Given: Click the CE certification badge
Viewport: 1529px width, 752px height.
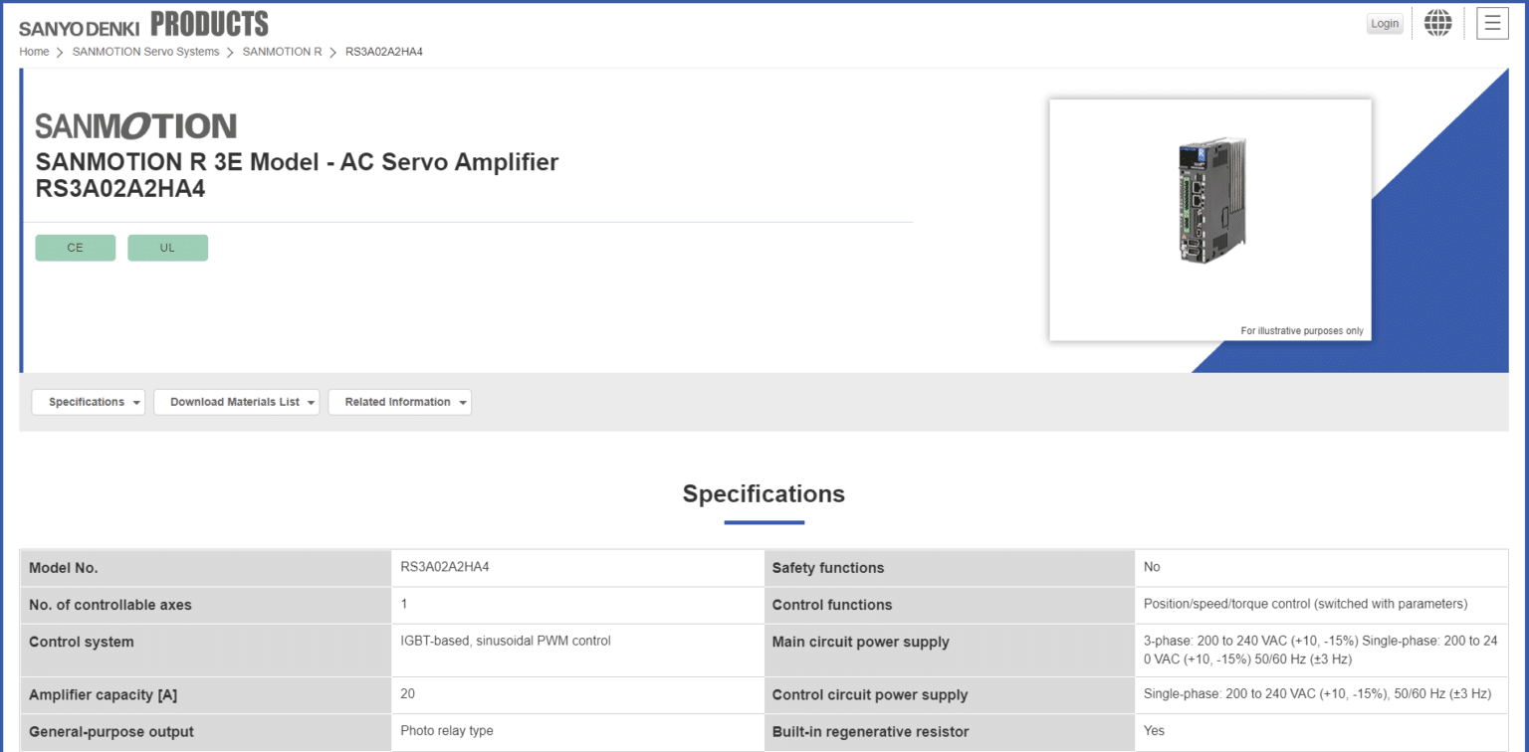Looking at the screenshot, I should pyautogui.click(x=75, y=248).
